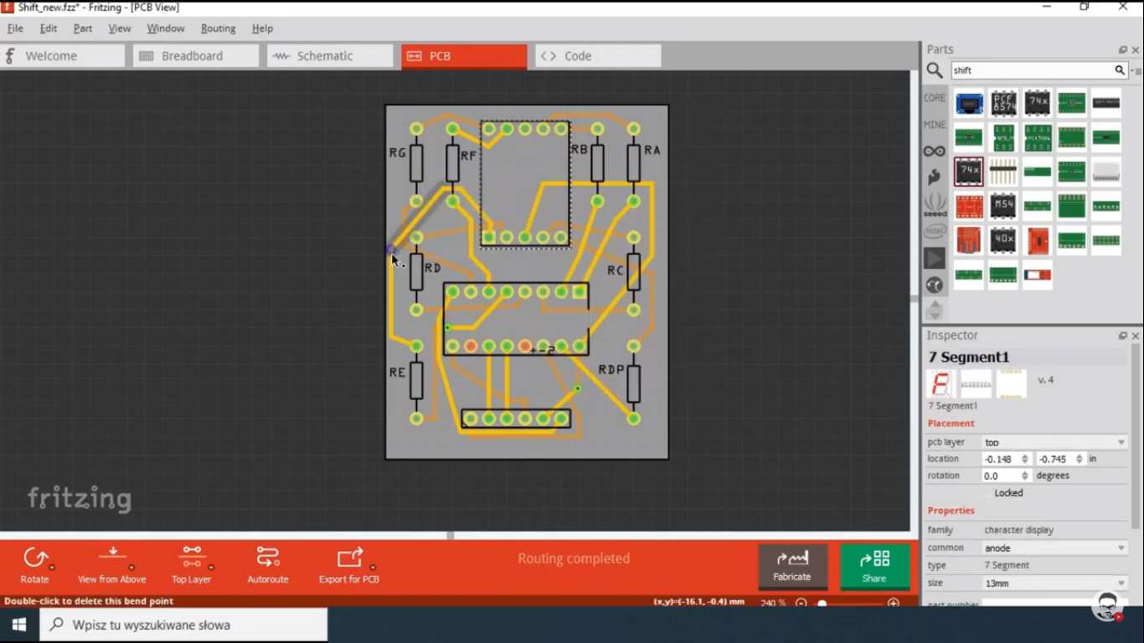Open the View menu
1144x643 pixels.
coord(120,28)
